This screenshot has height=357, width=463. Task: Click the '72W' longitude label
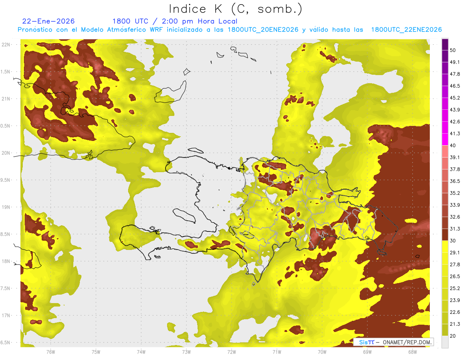click(x=231, y=352)
